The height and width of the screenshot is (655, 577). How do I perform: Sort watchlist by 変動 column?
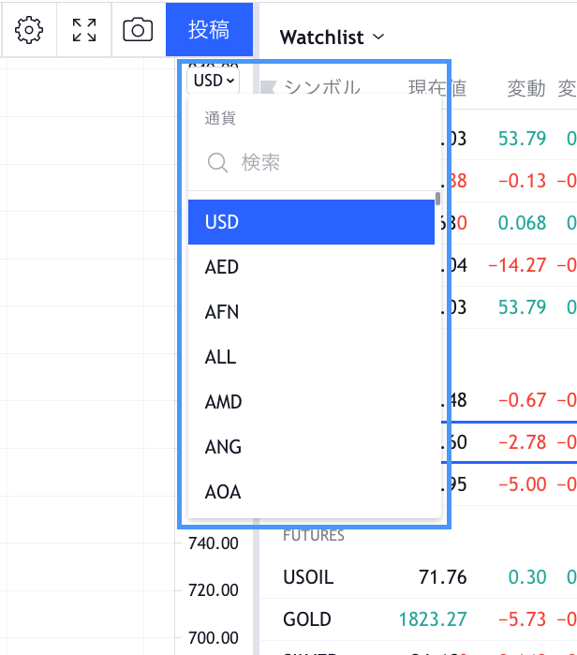point(525,88)
